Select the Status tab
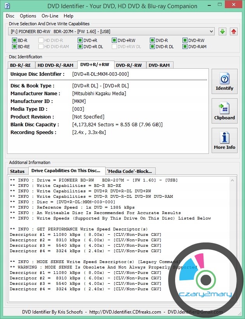 17,171
